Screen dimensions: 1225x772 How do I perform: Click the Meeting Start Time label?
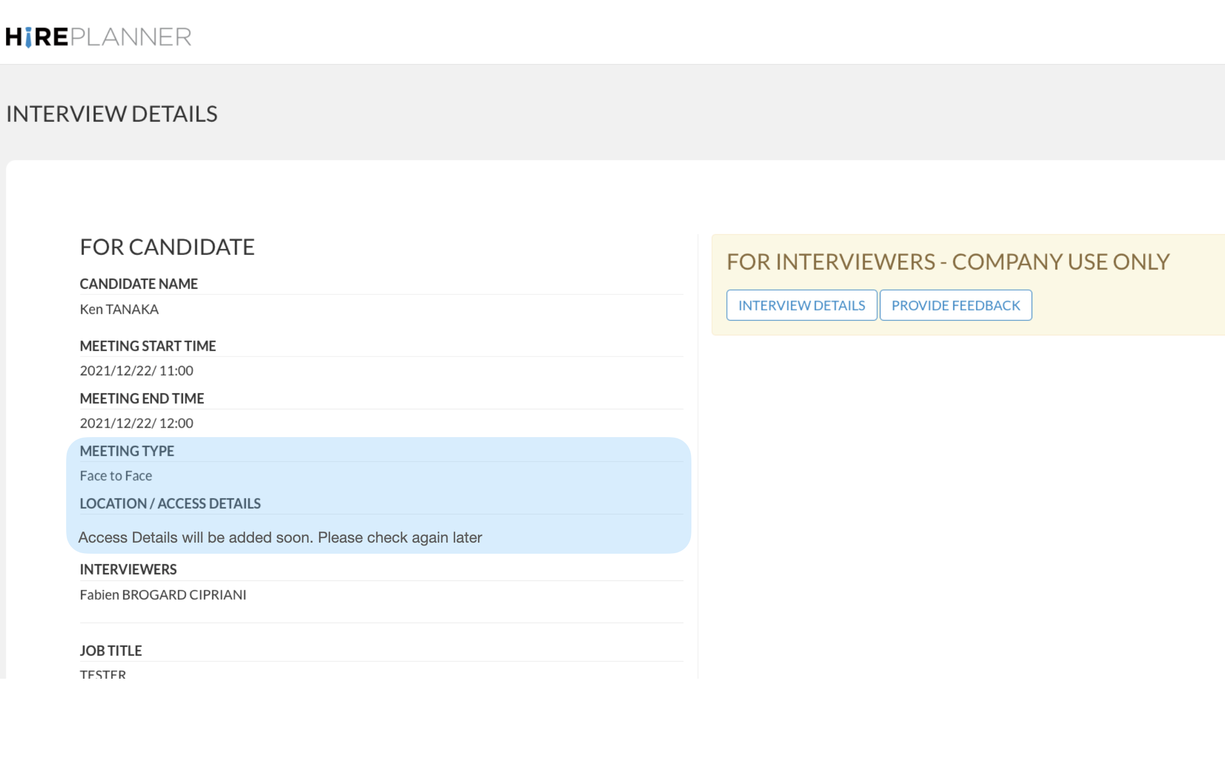click(x=147, y=346)
